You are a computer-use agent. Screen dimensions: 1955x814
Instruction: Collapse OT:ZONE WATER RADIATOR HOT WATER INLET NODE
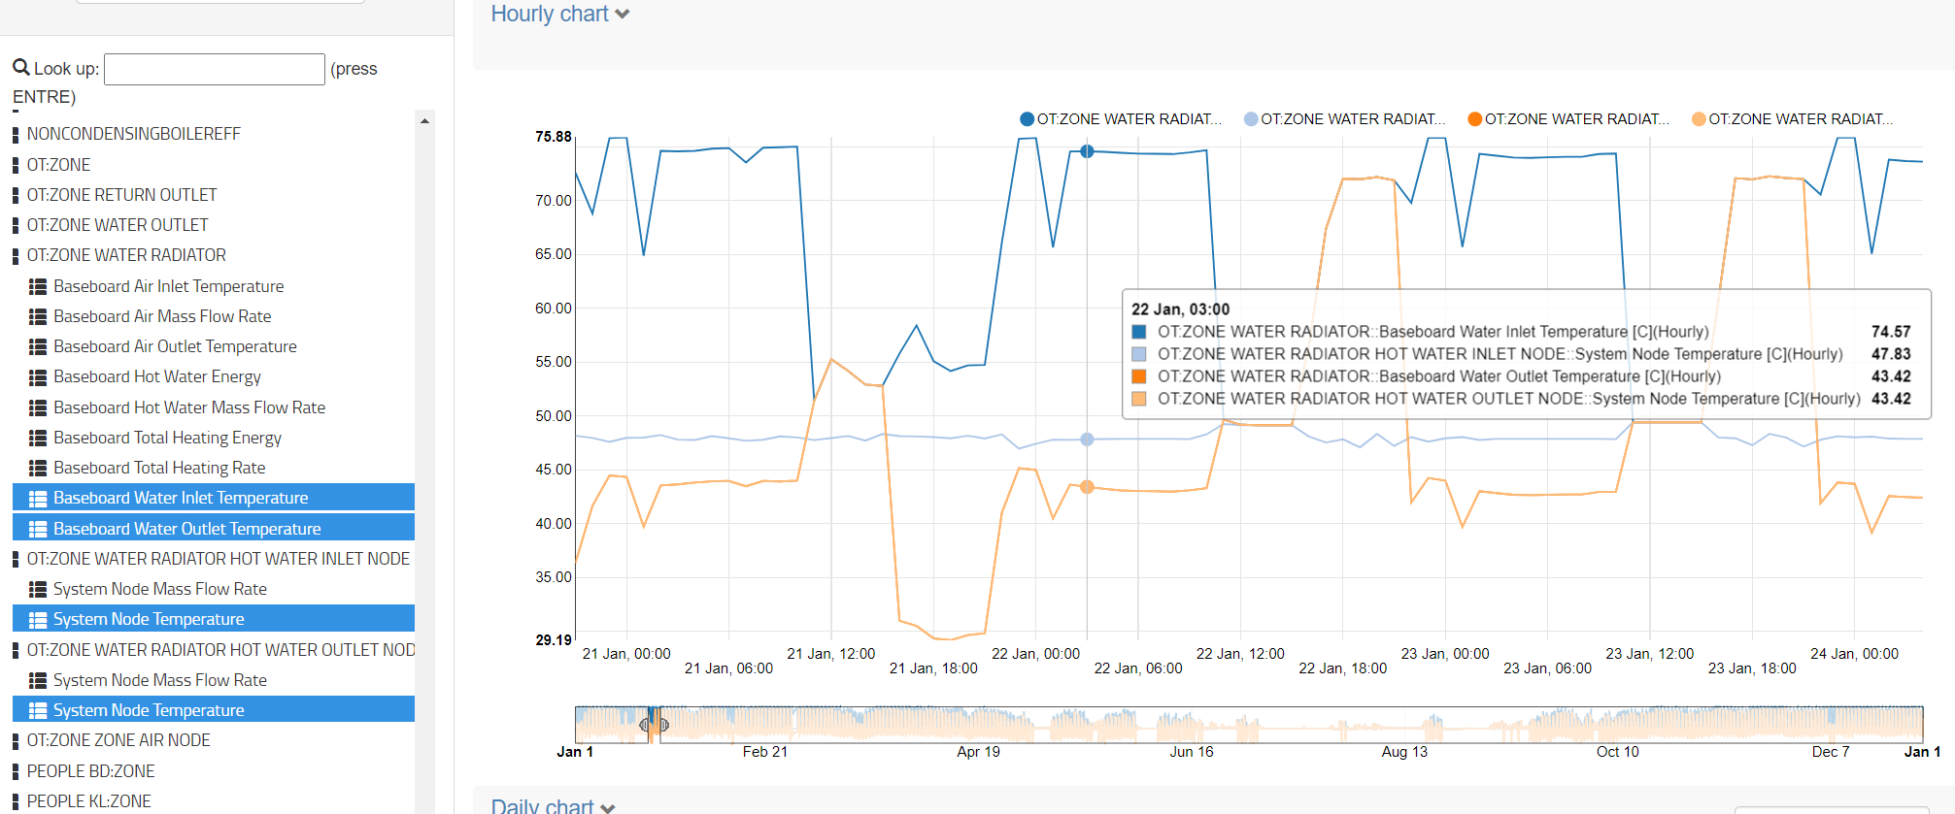tap(16, 559)
